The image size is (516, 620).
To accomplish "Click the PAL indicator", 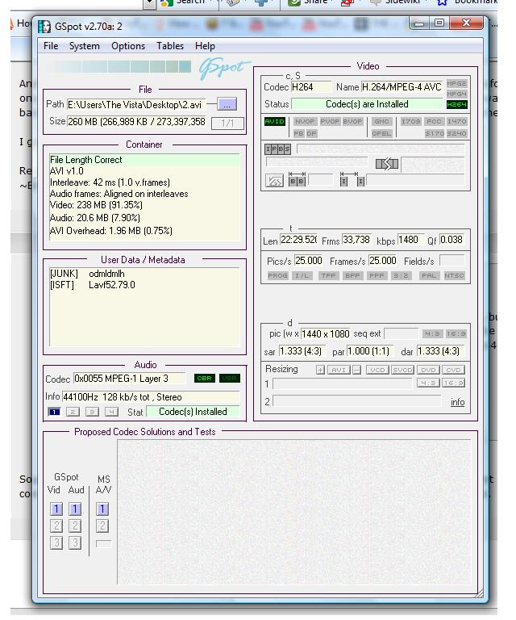I will [x=428, y=275].
